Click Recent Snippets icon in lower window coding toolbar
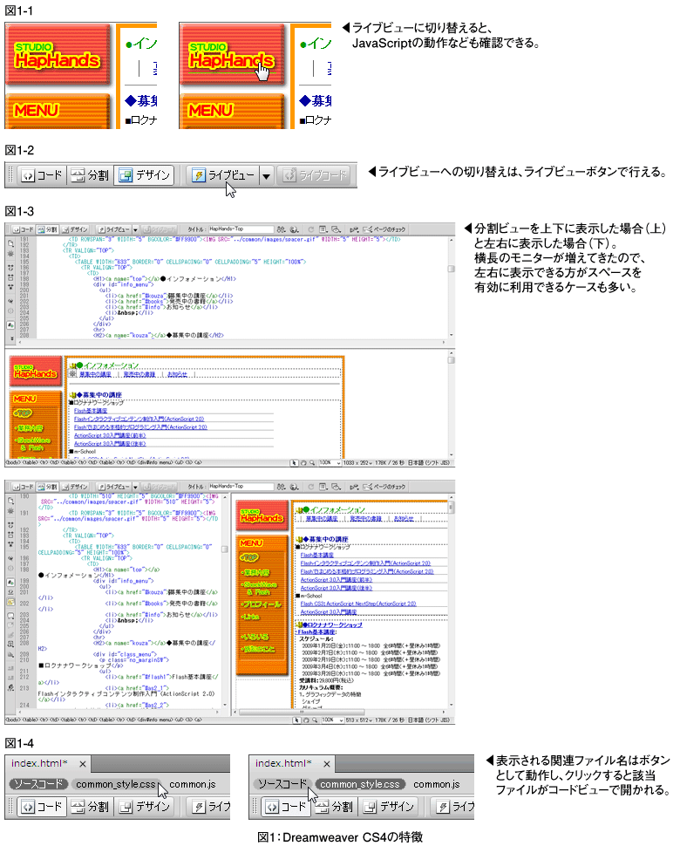 click(10, 644)
